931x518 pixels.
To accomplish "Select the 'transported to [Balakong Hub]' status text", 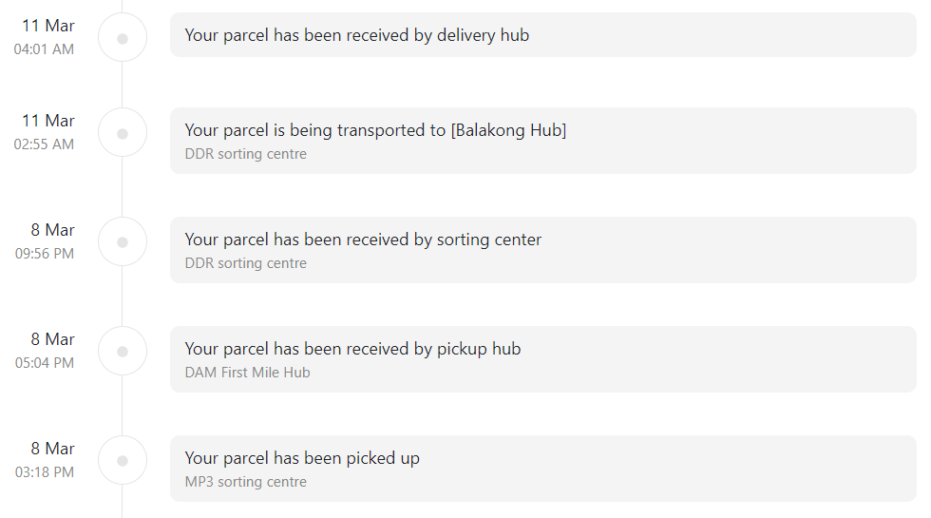I will pyautogui.click(x=376, y=130).
